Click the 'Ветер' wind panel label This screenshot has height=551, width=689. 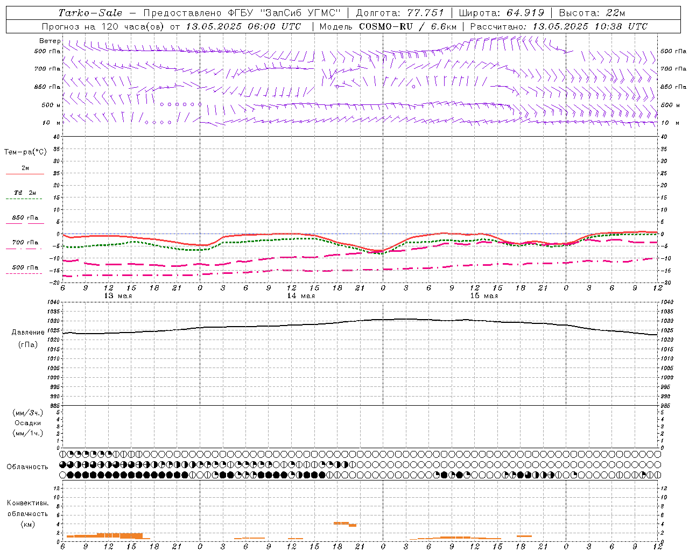coord(50,41)
